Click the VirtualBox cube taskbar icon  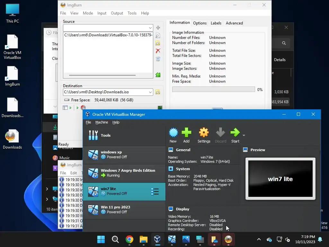[157, 239]
